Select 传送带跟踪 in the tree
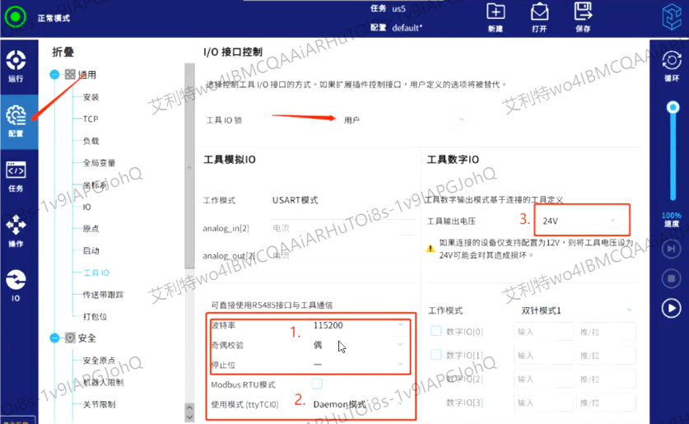The image size is (689, 424). point(103,294)
